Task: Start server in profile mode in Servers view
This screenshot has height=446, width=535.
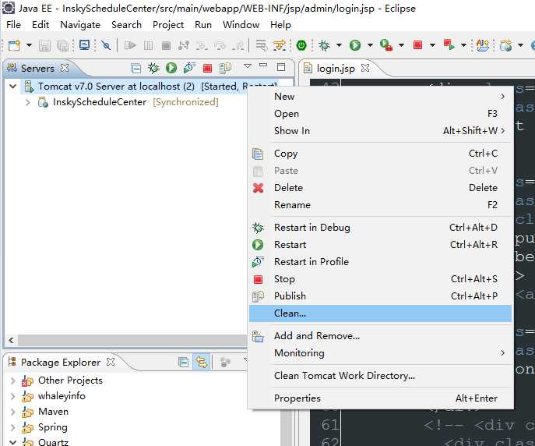Action: coord(189,69)
